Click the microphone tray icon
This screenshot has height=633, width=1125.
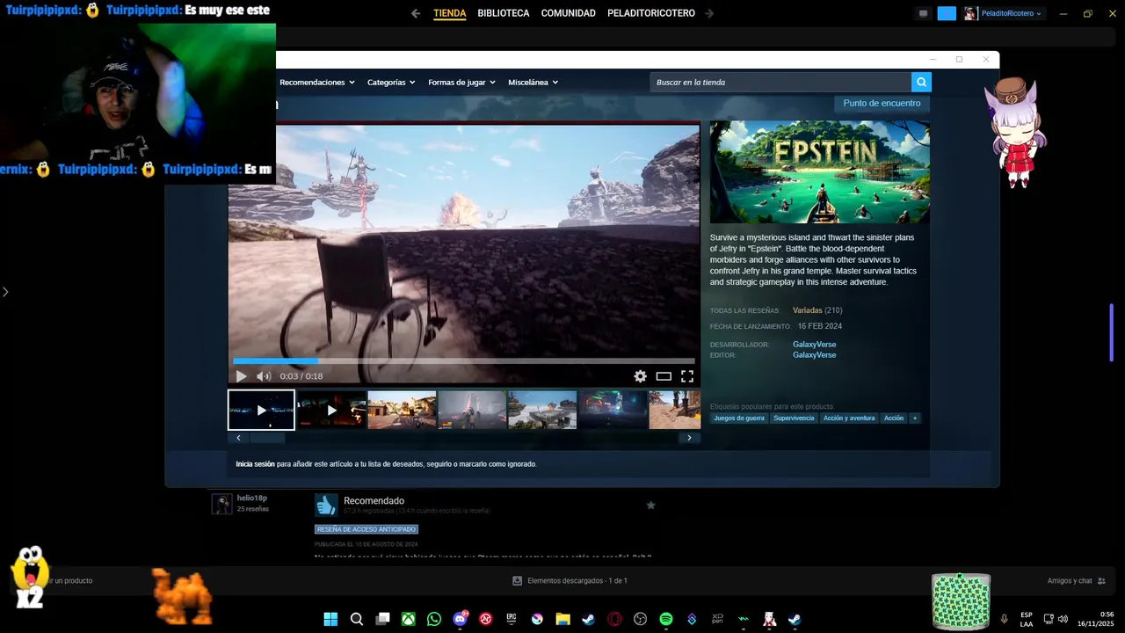pyautogui.click(x=1004, y=619)
